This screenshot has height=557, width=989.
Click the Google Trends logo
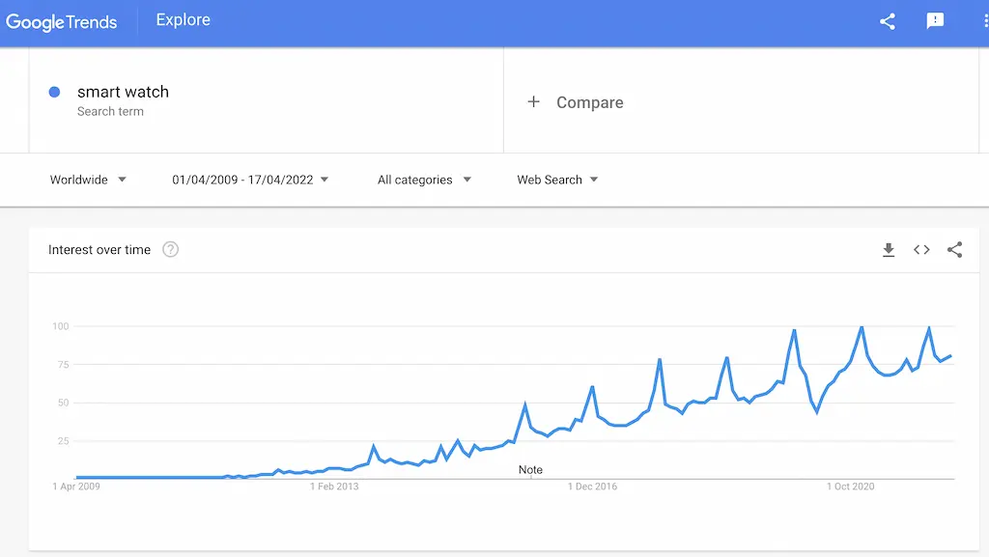point(61,22)
